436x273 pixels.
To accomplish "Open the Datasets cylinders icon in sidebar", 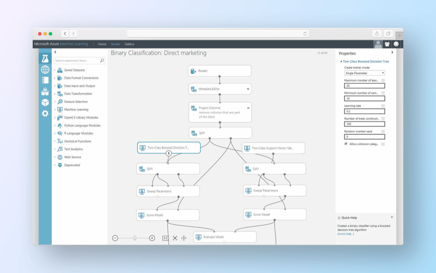I will (x=45, y=91).
